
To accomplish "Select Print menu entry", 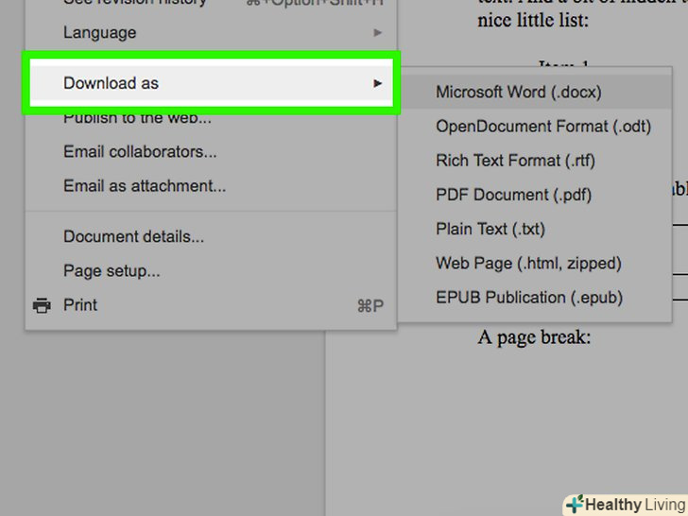I will [211, 305].
